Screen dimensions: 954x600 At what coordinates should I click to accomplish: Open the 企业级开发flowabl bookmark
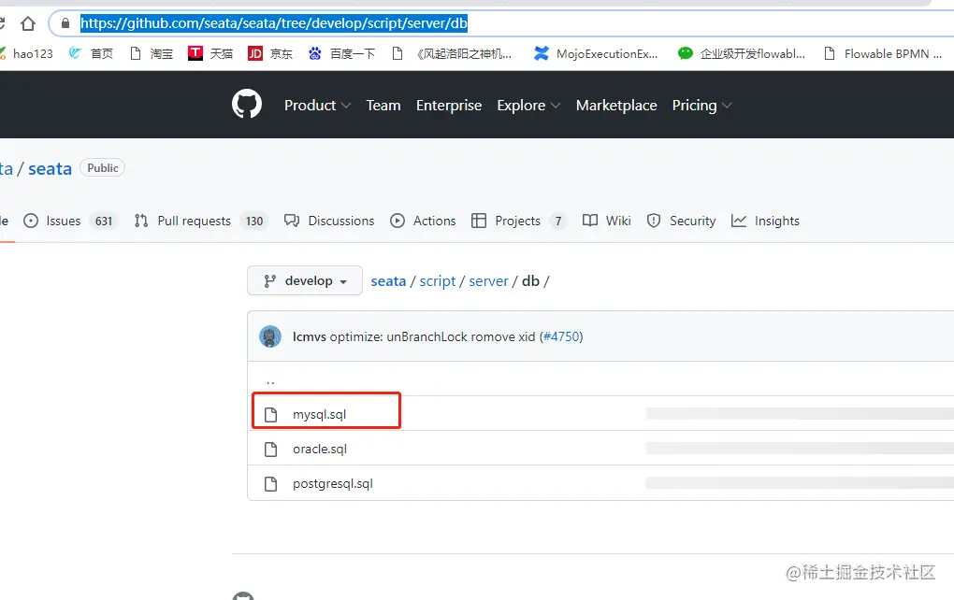(x=742, y=53)
